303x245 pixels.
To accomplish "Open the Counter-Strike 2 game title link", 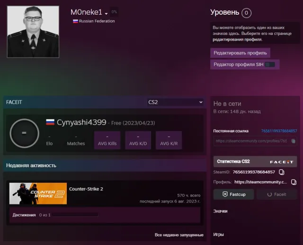I will click(86, 189).
